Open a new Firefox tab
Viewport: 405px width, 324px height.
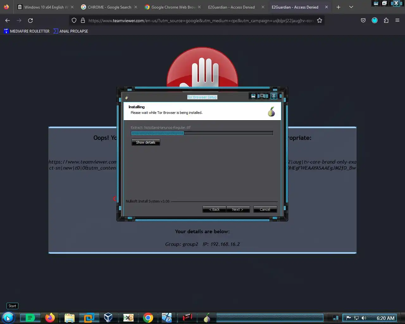[x=338, y=7]
